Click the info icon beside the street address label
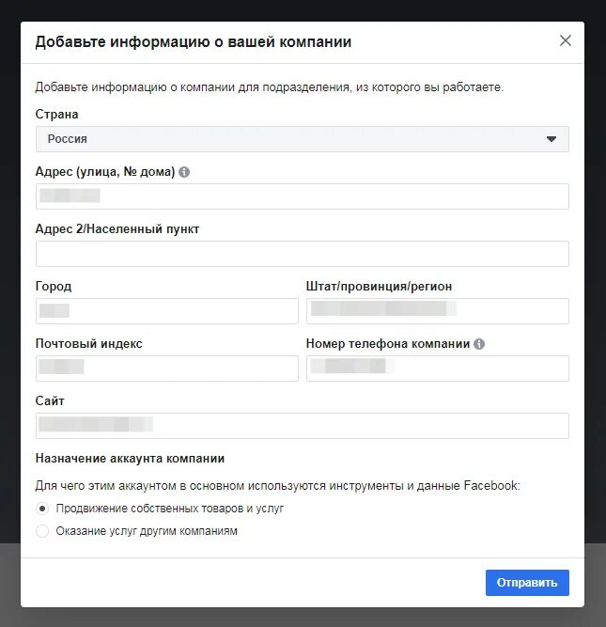Viewport: 606px width, 627px height. click(184, 172)
